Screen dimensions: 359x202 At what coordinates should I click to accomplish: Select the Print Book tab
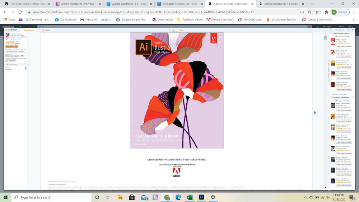tap(46, 30)
